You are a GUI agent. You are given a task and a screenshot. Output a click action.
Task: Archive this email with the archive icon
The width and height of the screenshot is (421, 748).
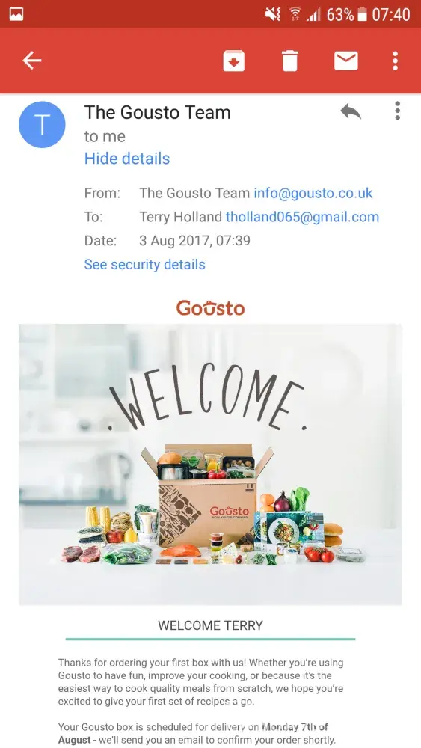(233, 61)
